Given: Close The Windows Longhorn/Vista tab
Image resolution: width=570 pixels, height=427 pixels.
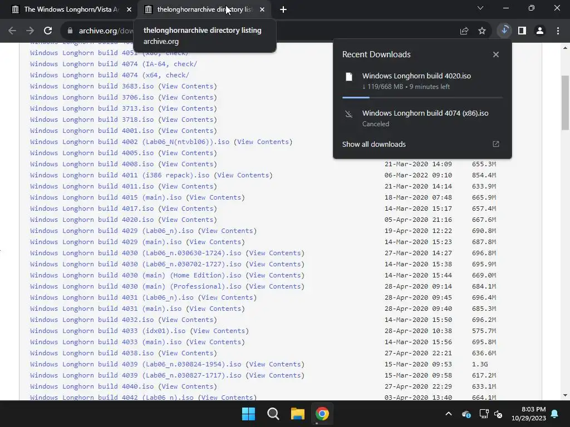Looking at the screenshot, I should 129,9.
